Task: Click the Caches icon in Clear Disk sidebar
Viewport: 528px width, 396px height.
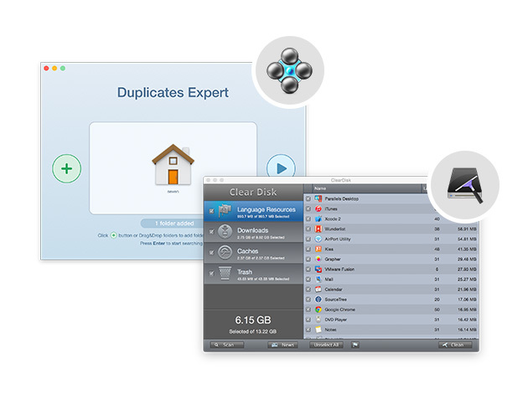Action: pos(225,252)
